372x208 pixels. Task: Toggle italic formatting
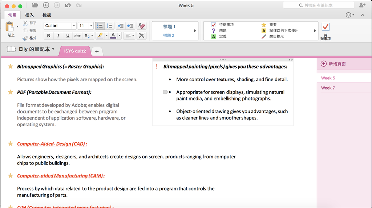point(58,36)
